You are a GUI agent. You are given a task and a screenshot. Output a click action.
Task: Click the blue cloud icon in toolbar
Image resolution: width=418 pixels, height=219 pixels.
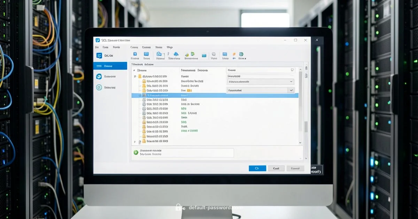(176, 54)
